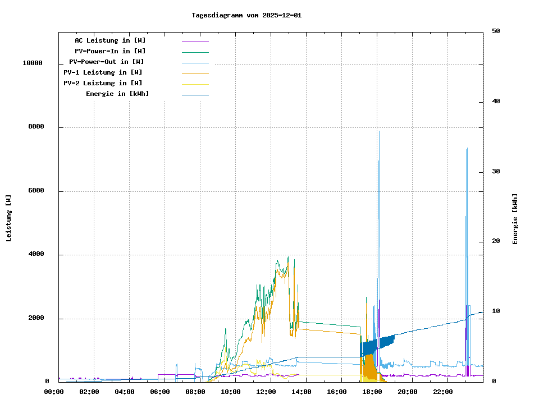Viewport: 539px width, 404px height.
Task: Click the Energie in [kWh] legend label
Action: [117, 94]
